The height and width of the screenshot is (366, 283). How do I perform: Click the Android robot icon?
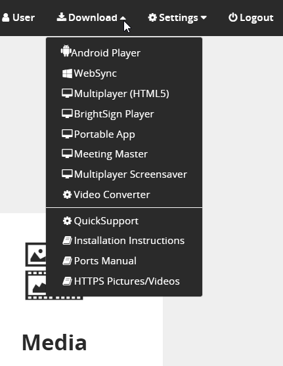pyautogui.click(x=66, y=51)
